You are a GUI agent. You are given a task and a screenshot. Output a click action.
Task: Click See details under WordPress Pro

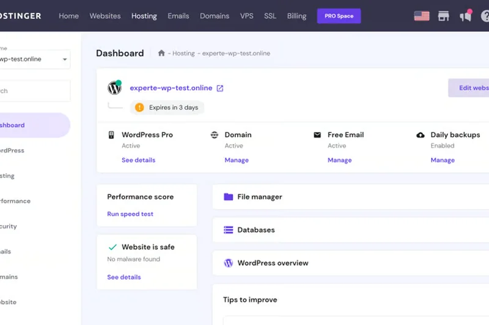pos(139,160)
